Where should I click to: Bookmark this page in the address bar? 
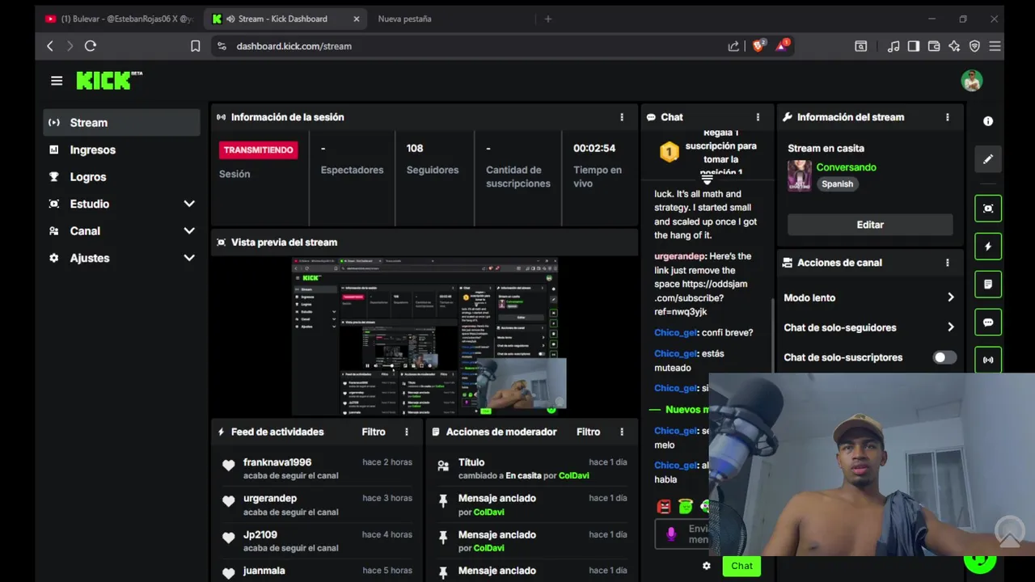pos(195,46)
